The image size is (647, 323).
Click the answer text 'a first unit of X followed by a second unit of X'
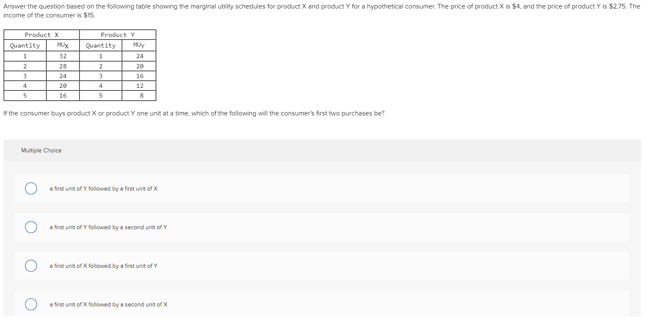coord(108,304)
